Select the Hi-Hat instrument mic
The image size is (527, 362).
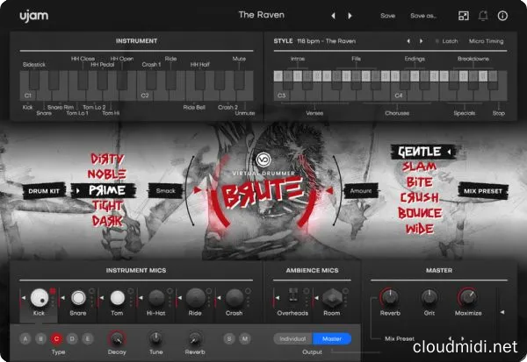(156, 298)
